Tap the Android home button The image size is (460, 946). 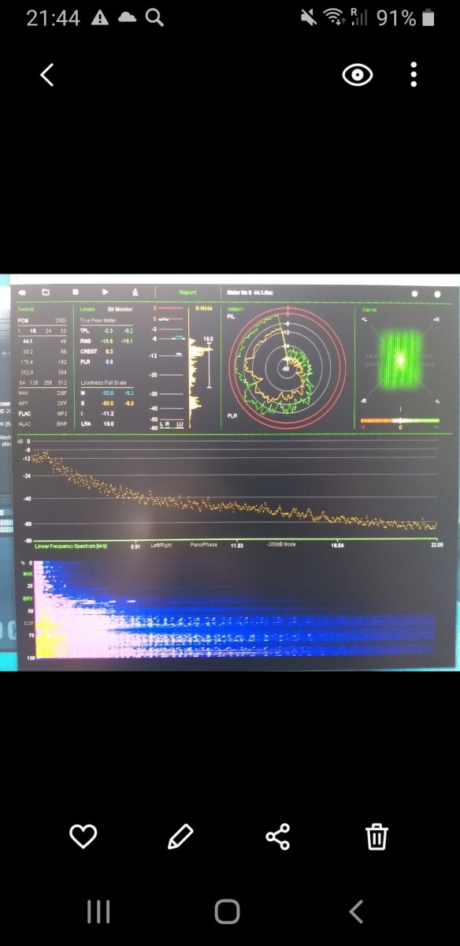pos(227,912)
